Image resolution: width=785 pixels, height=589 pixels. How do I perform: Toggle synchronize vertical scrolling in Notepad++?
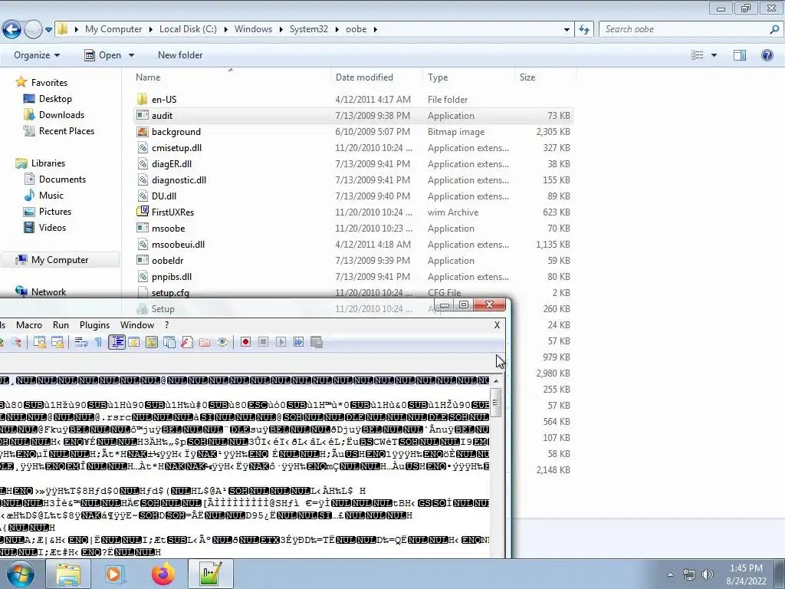point(40,342)
